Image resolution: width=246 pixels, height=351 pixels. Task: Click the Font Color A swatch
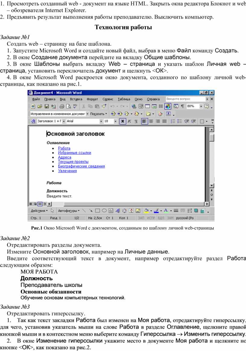166,211
